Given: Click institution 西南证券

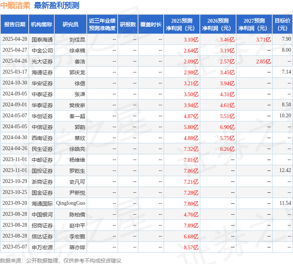Looking at the screenshot, I should pyautogui.click(x=42, y=138).
